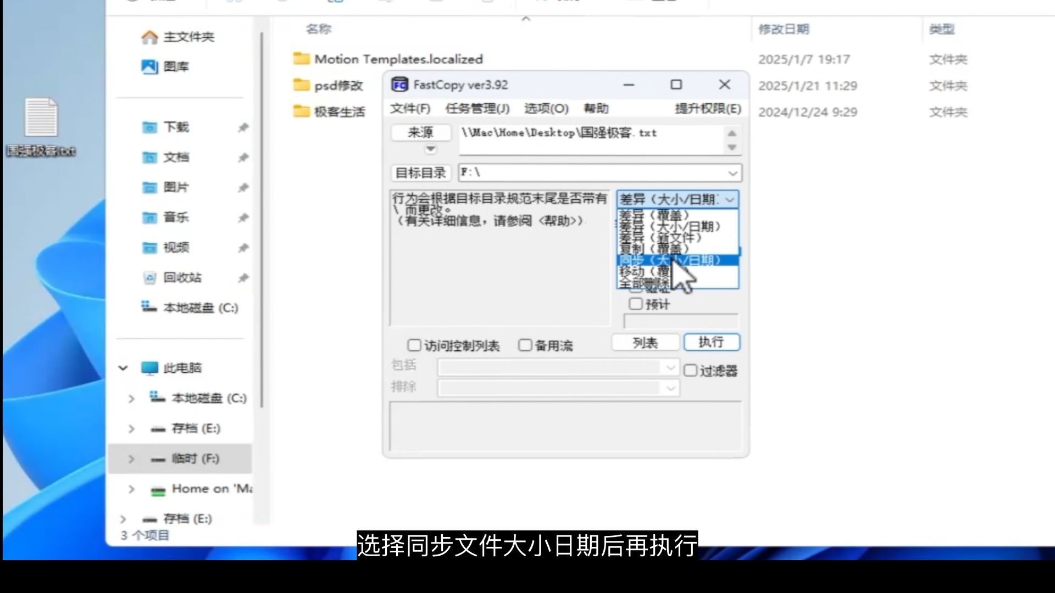Open 下载 folder in quick access

pyautogui.click(x=165, y=127)
